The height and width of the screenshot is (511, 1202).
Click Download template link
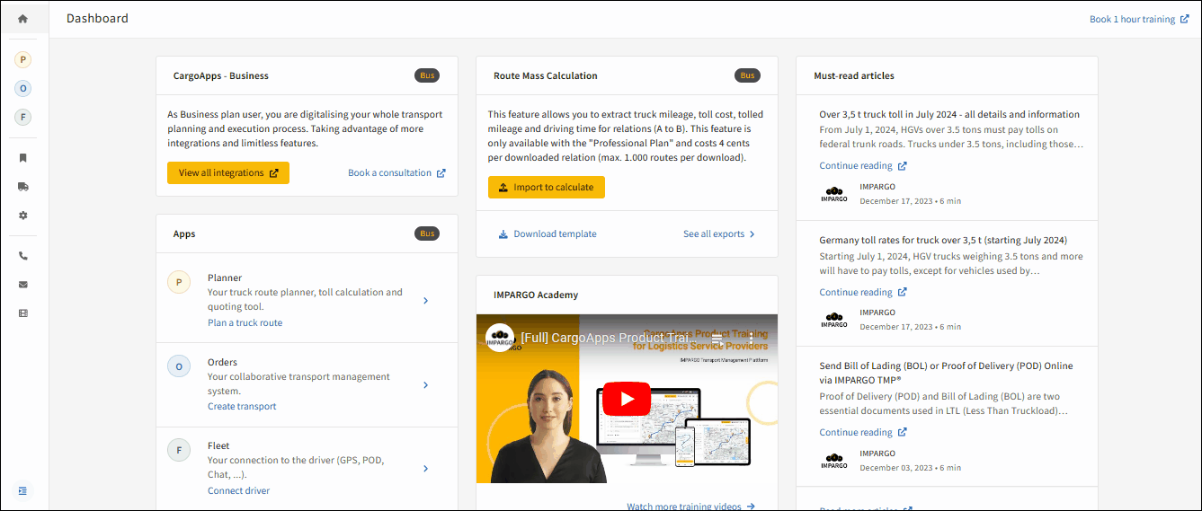pyautogui.click(x=547, y=233)
